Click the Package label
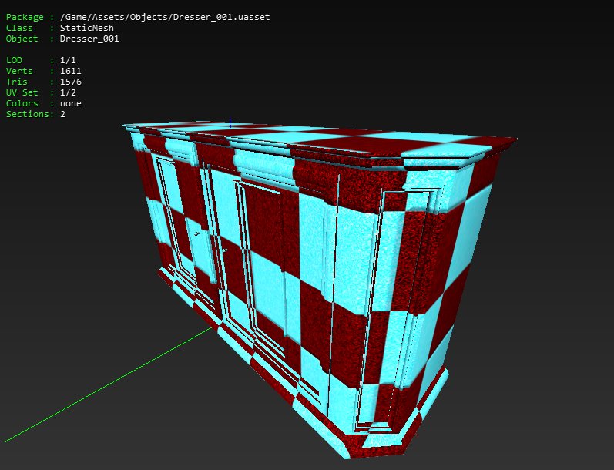 (25, 17)
